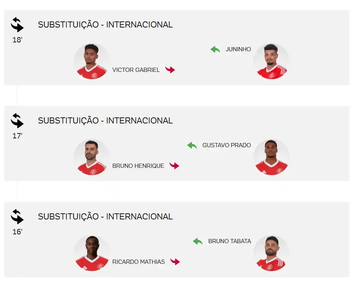Click the 18' substitution heading text
Screen dimensions: 353x281
click(105, 24)
